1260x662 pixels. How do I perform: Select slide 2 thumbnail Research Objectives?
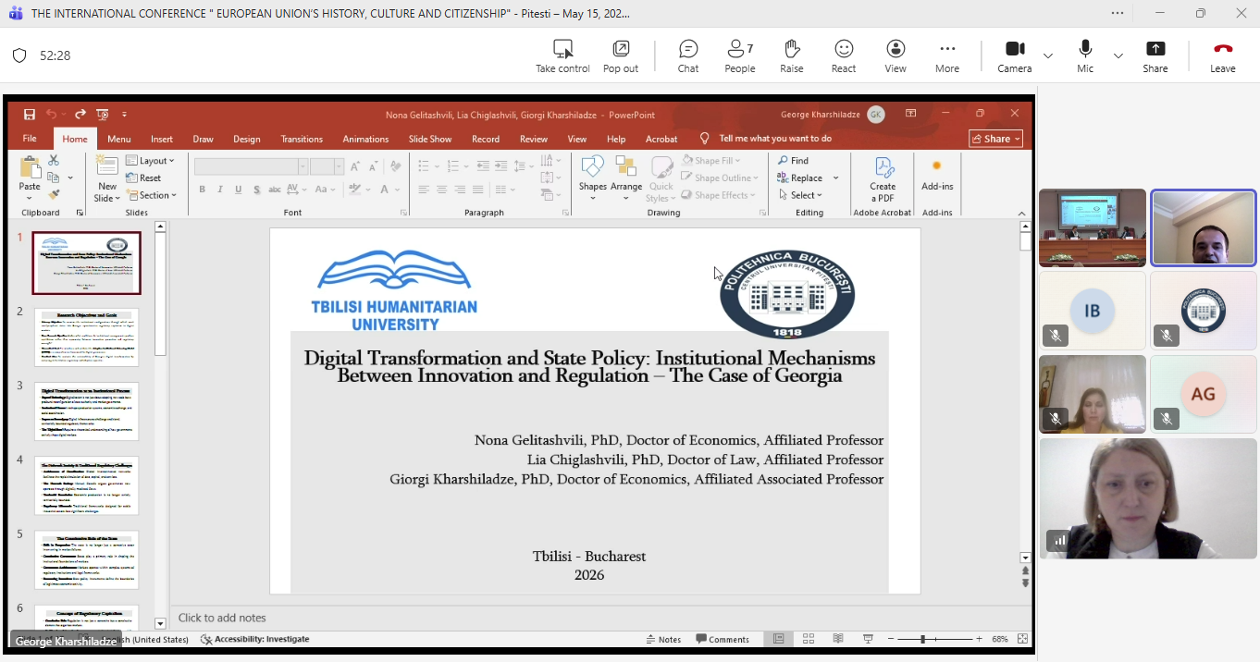pyautogui.click(x=87, y=337)
